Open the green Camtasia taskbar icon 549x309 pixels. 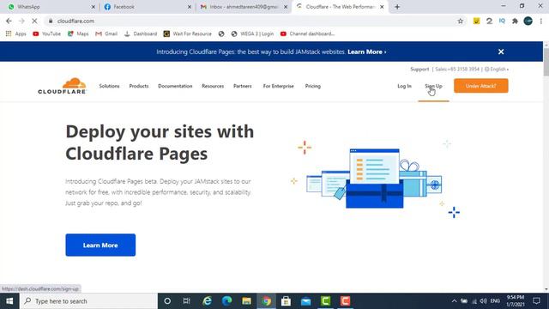(x=326, y=301)
